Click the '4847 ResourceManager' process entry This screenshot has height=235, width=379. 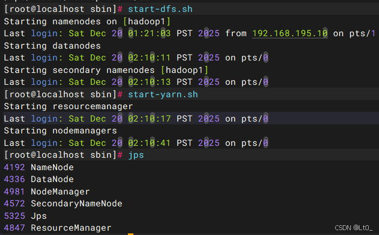click(58, 228)
